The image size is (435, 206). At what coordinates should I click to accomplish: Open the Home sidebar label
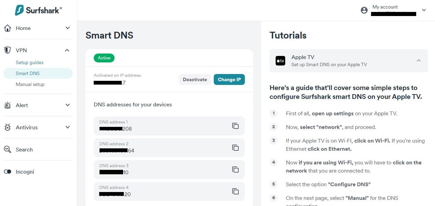click(x=23, y=28)
